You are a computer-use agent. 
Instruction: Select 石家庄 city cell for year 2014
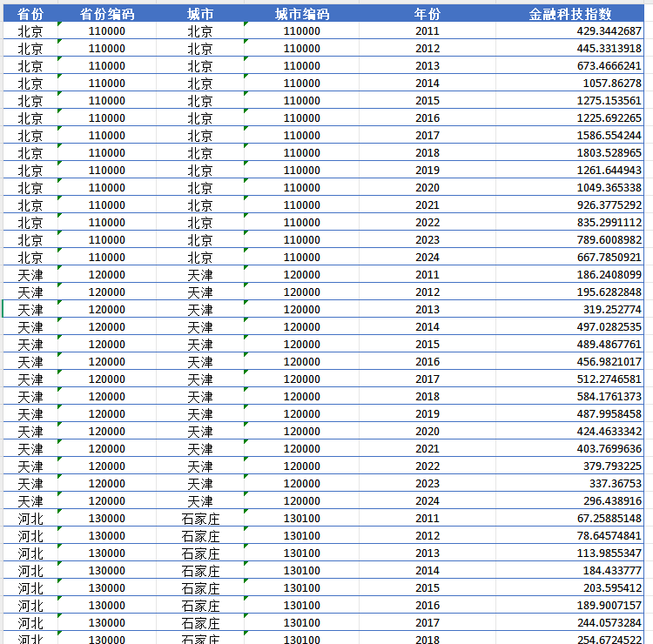(200, 570)
